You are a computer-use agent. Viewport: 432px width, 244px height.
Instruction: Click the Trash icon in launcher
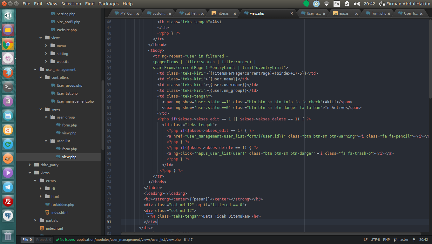point(8,235)
